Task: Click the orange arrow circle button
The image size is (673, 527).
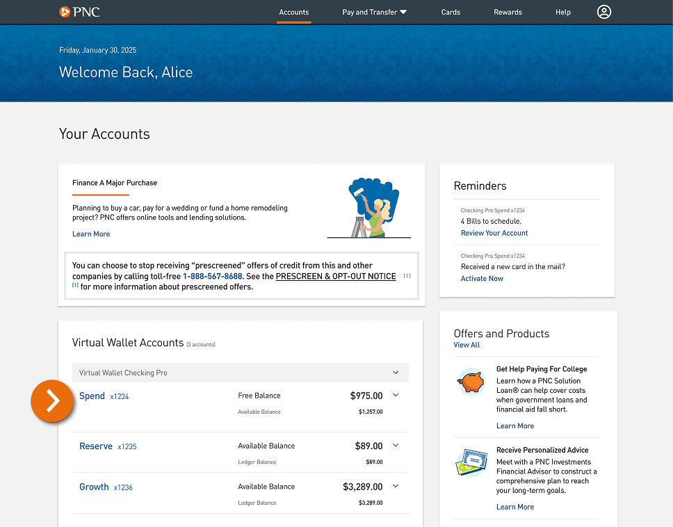Action: (52, 401)
